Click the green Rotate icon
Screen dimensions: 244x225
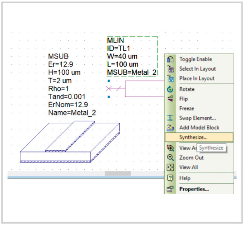tap(171, 89)
